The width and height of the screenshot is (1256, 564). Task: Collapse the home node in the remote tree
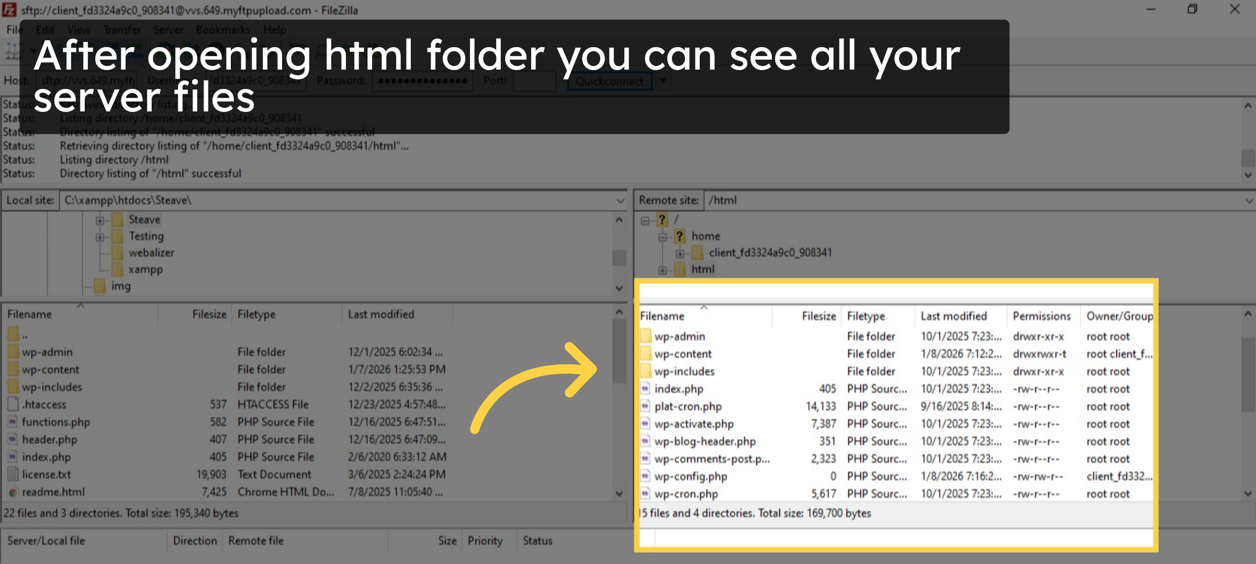(661, 236)
